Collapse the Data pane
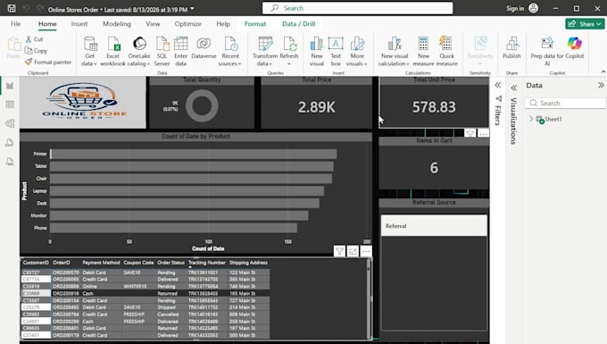This screenshot has height=344, width=607. 601,85
